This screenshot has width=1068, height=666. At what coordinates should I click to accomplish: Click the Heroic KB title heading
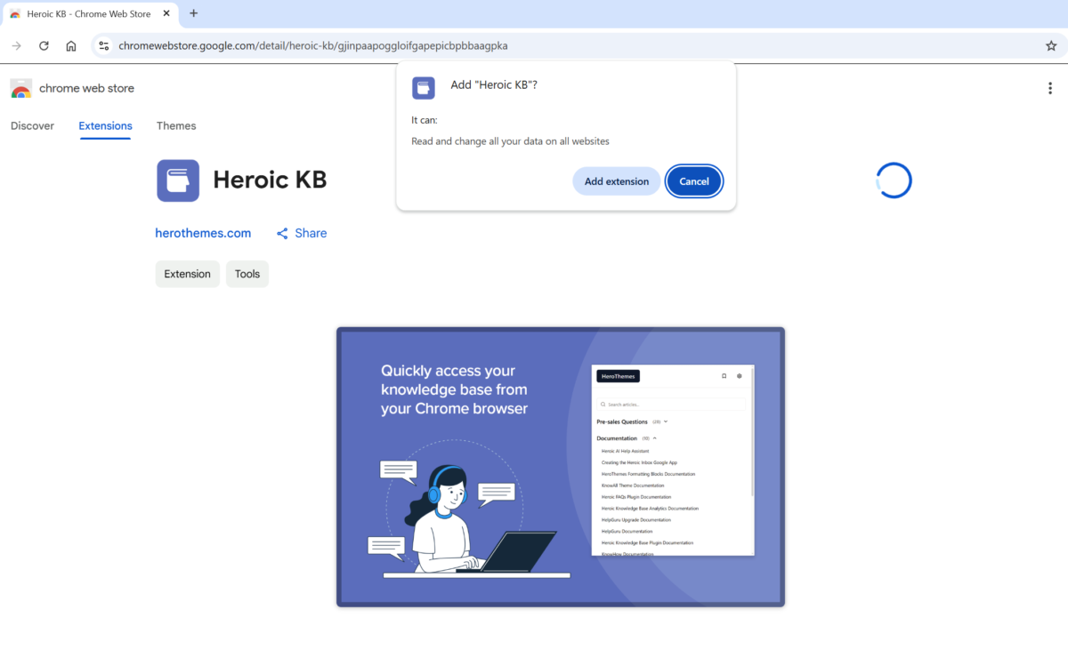(x=270, y=180)
